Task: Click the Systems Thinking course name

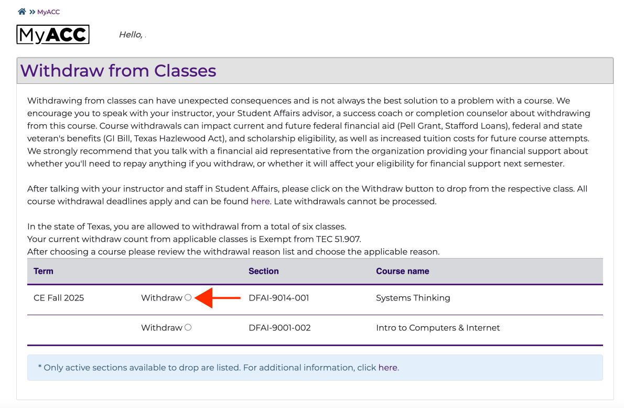Action: coord(413,298)
